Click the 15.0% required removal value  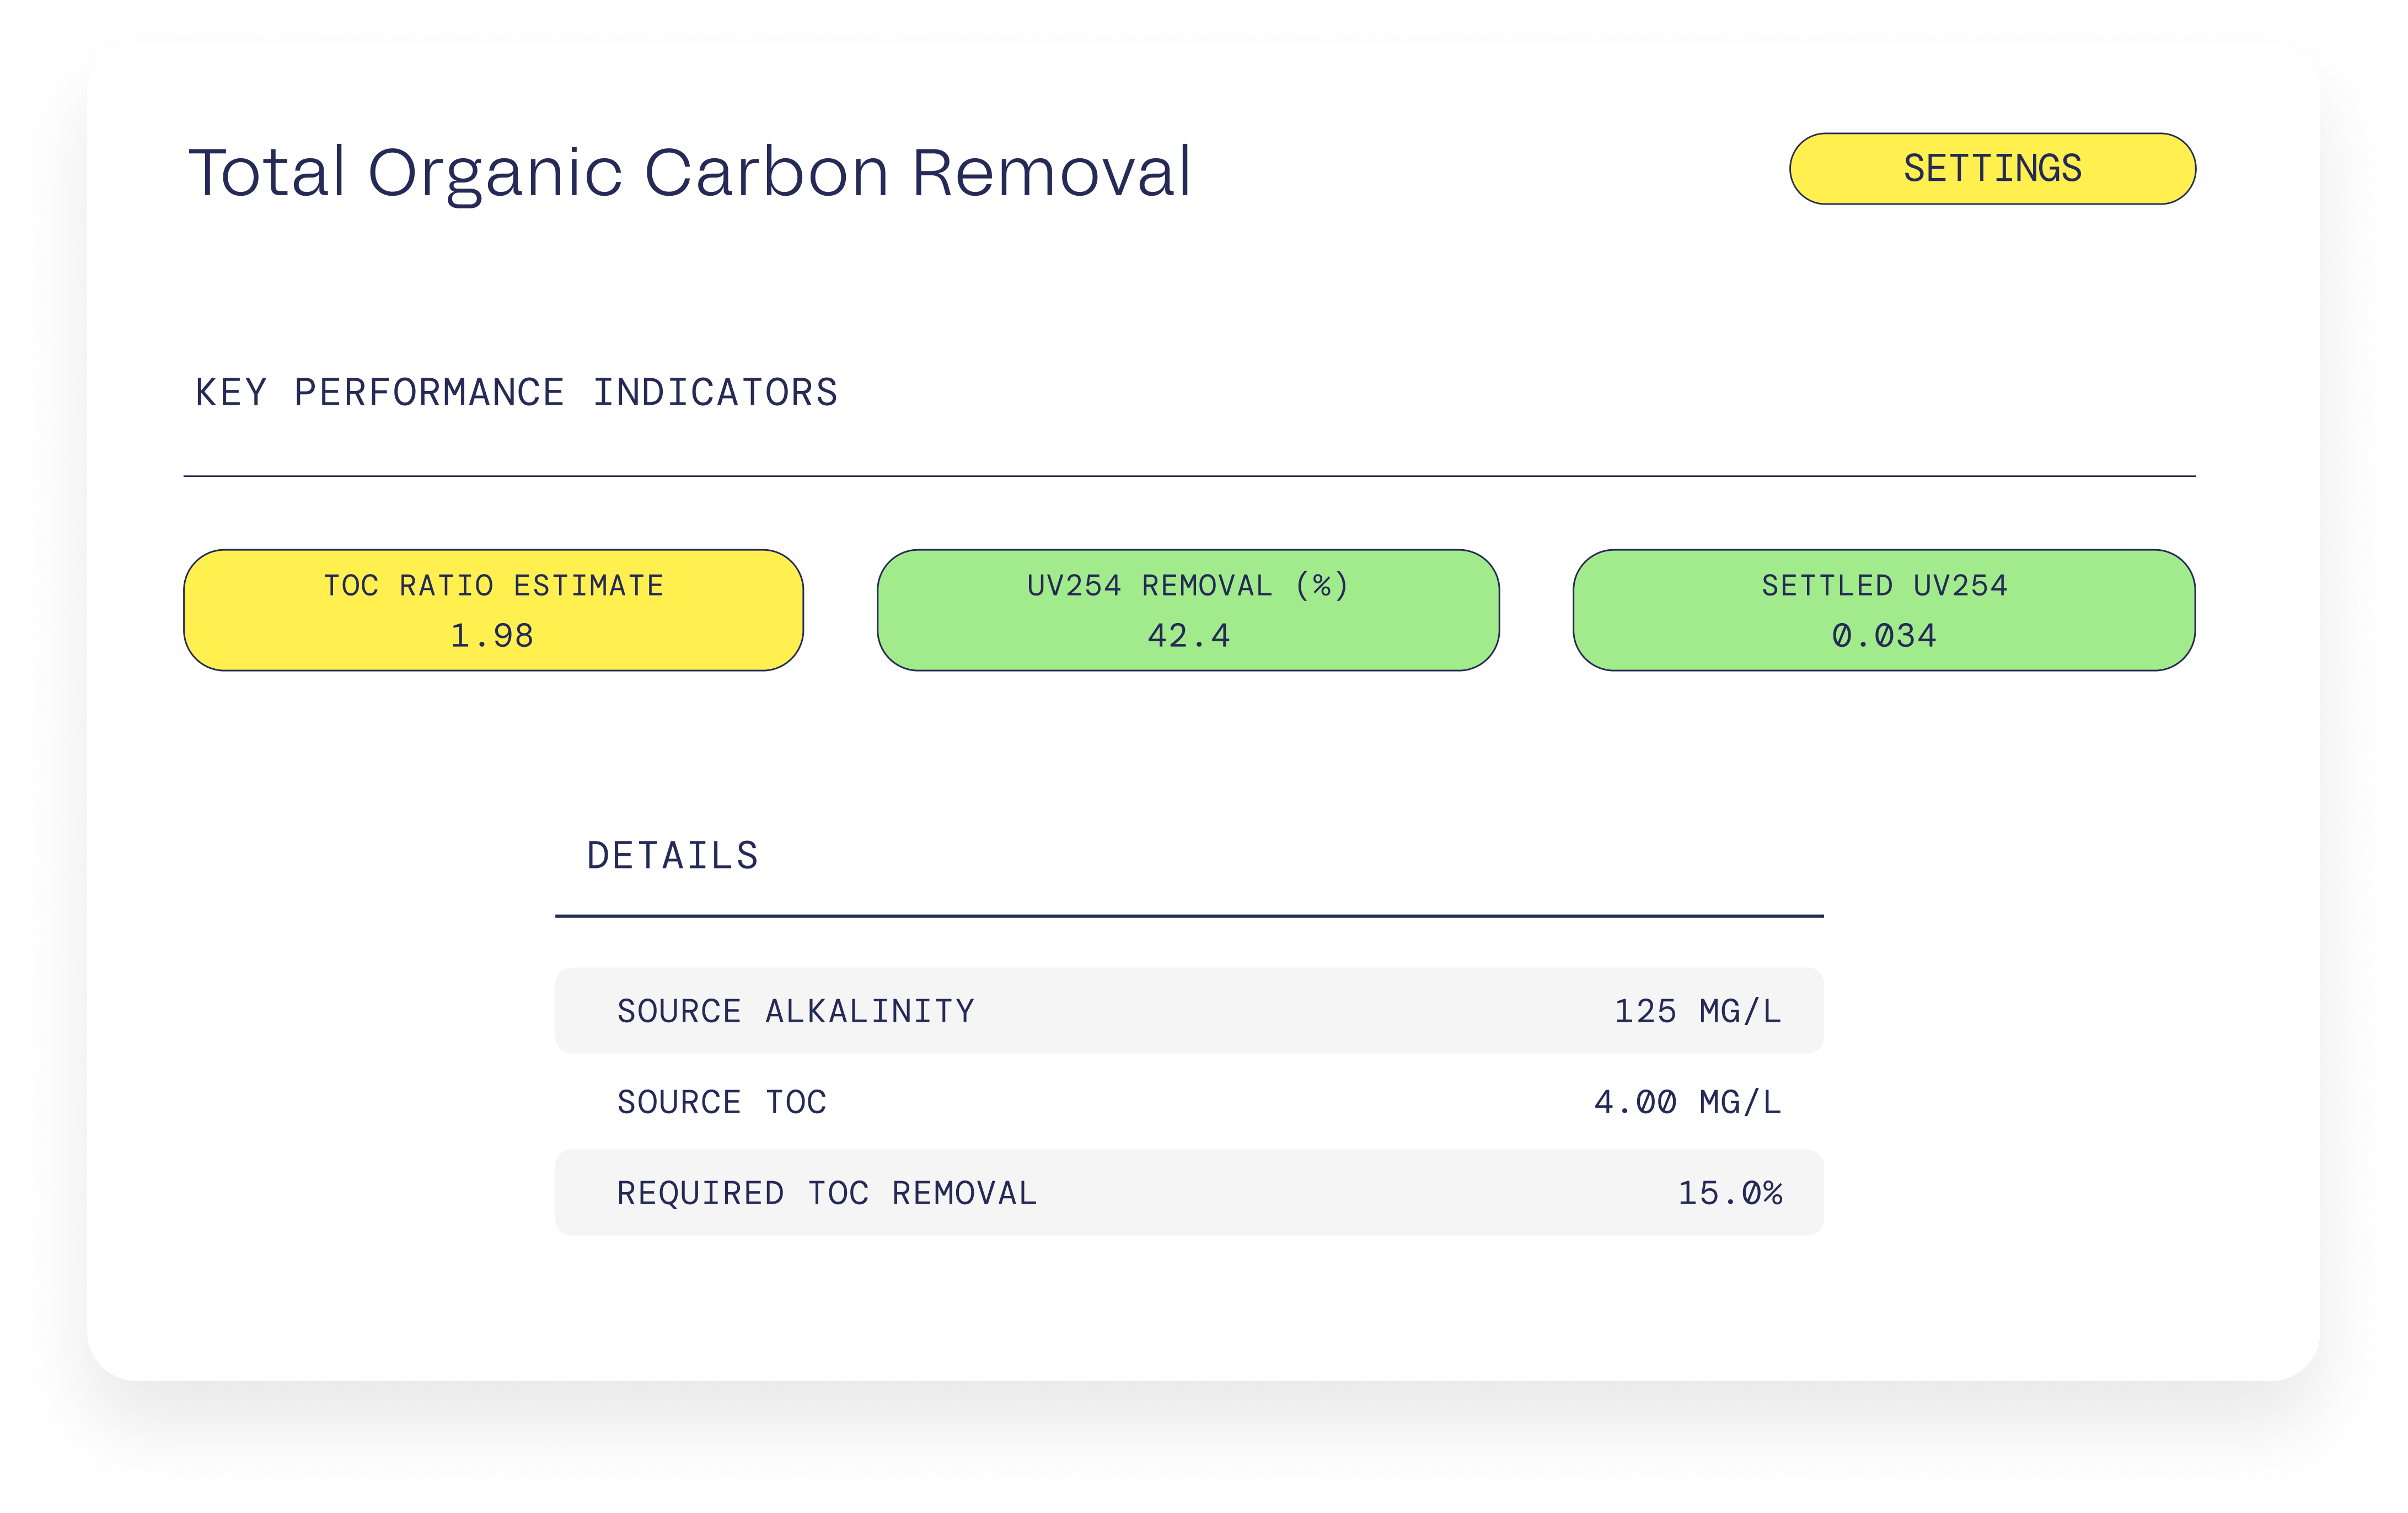click(x=1729, y=1193)
